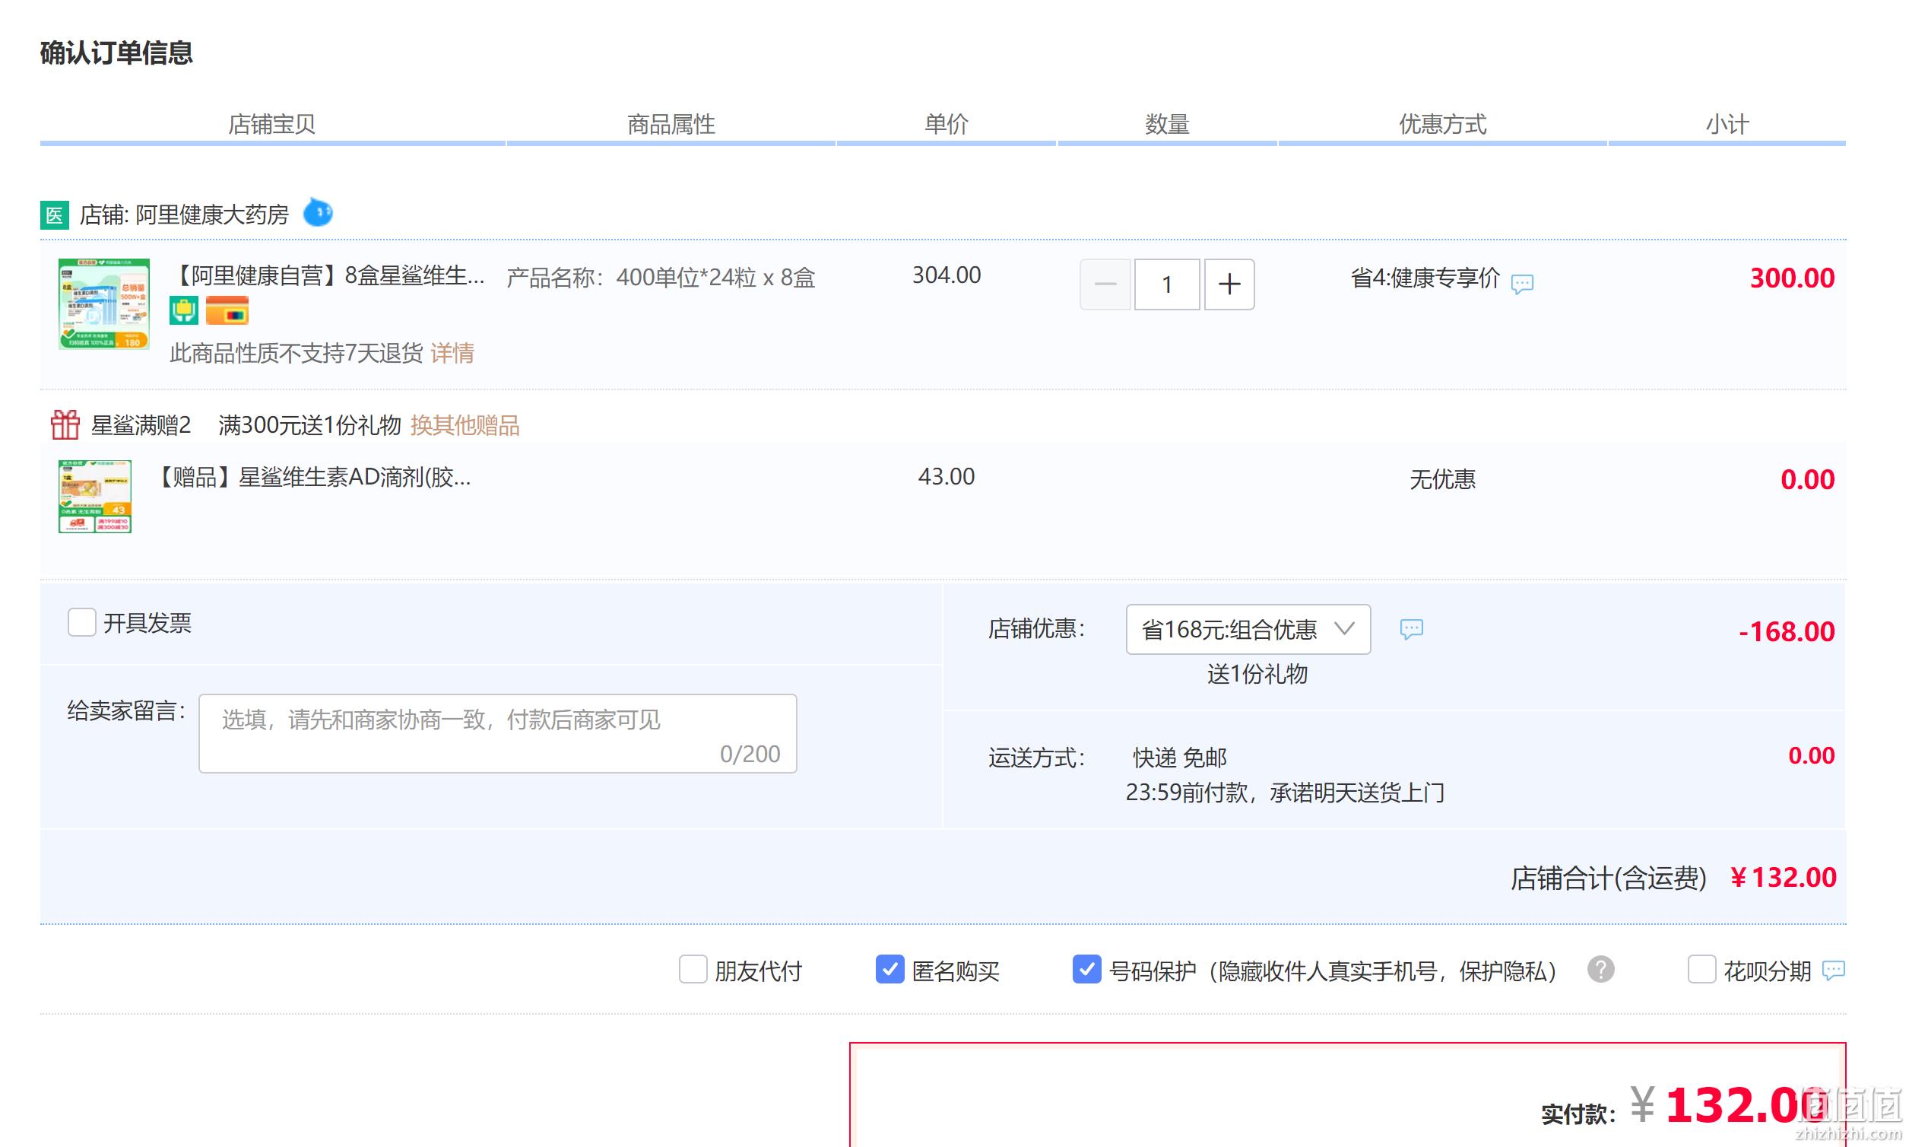The height and width of the screenshot is (1147, 1909).
Task: Open gift thumbnail of 星鲨维生素AD滴剂
Action: pos(95,496)
